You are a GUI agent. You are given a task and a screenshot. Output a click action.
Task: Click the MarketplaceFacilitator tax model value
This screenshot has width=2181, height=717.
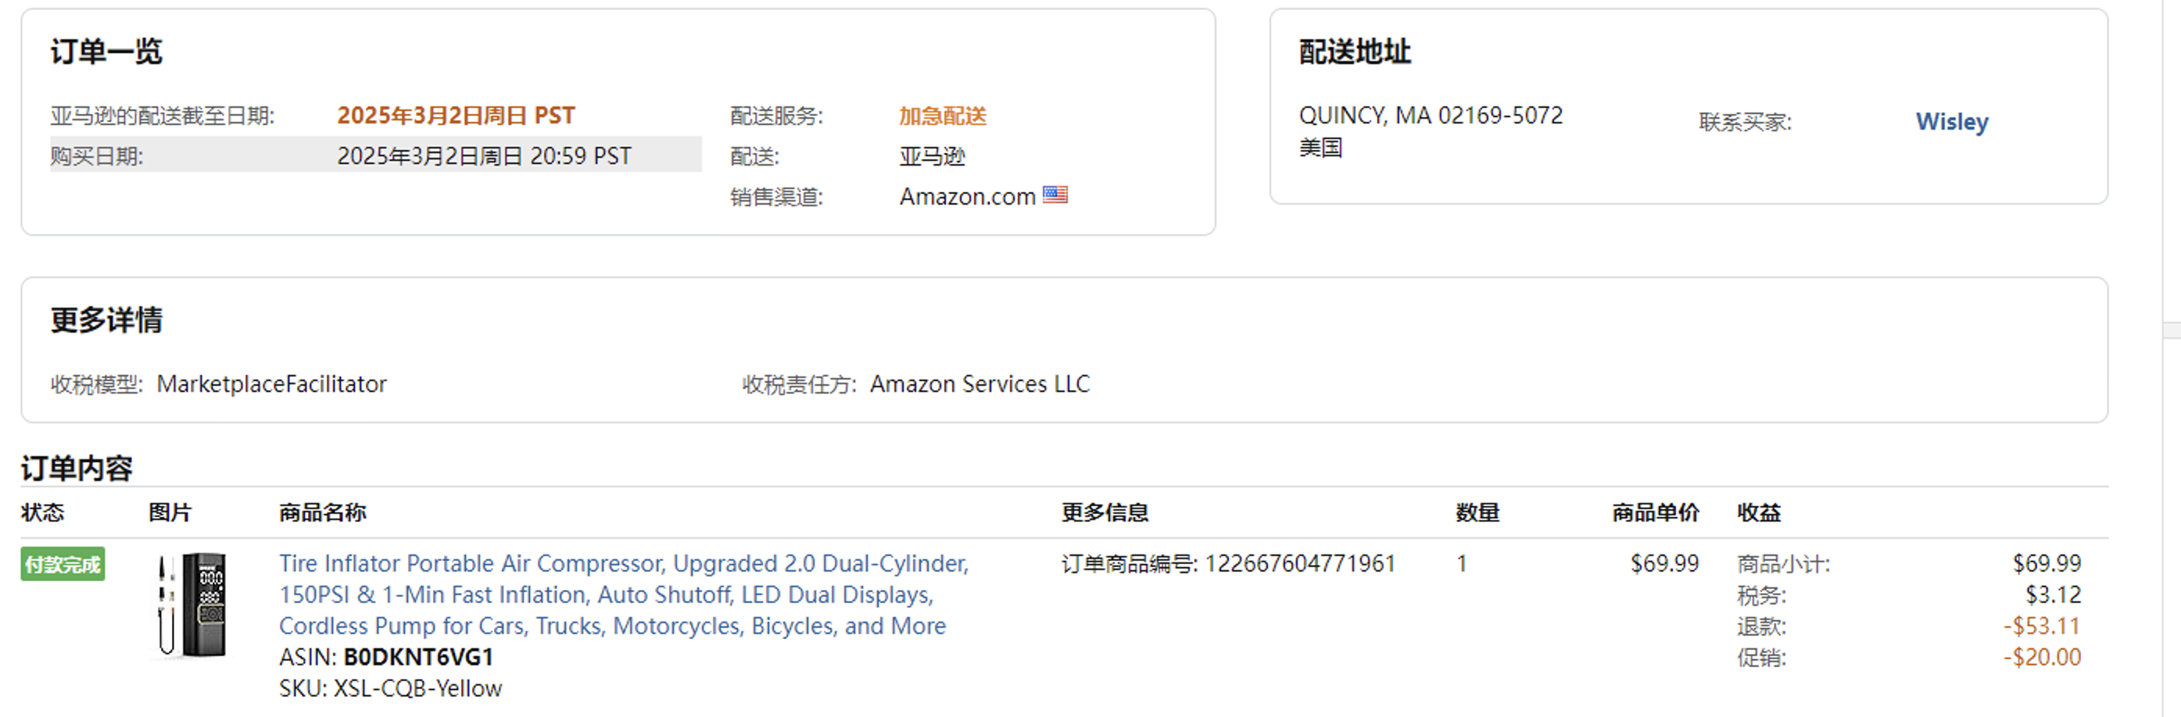pos(271,383)
